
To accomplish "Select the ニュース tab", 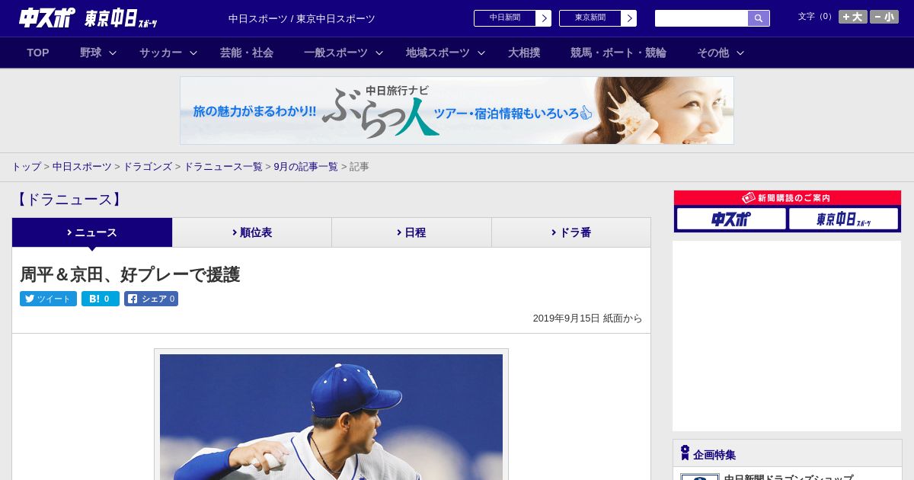I will [x=92, y=232].
